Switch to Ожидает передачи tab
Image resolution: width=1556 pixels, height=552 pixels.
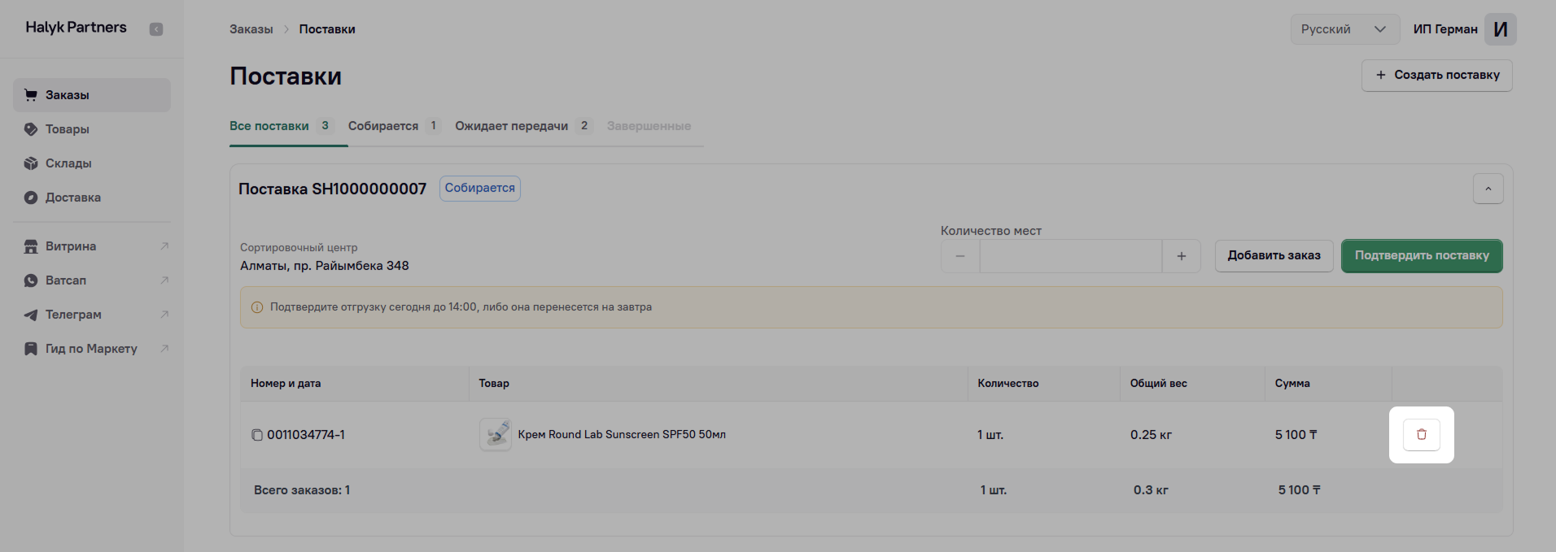511,126
